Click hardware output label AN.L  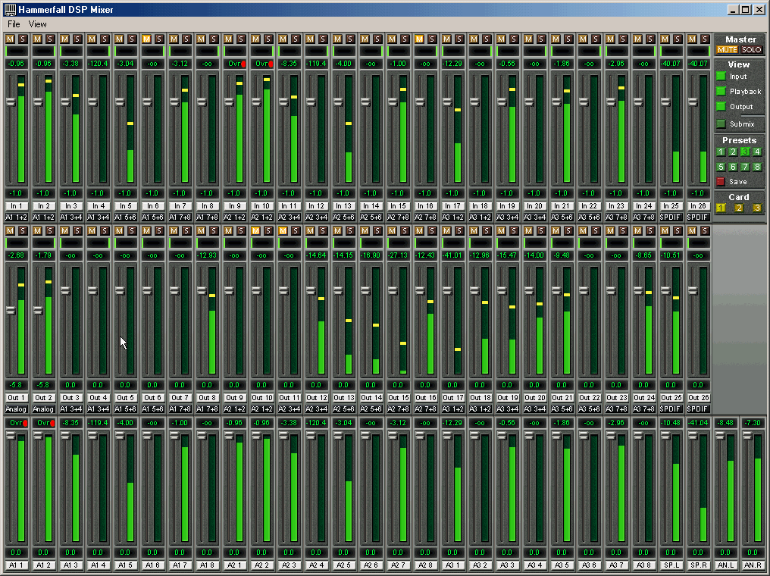click(x=725, y=565)
